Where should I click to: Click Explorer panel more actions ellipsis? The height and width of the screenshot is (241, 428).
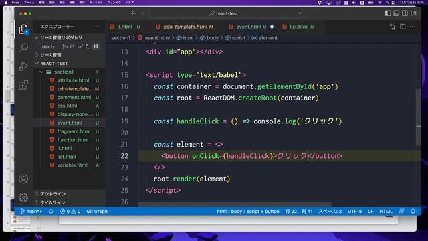(96, 27)
